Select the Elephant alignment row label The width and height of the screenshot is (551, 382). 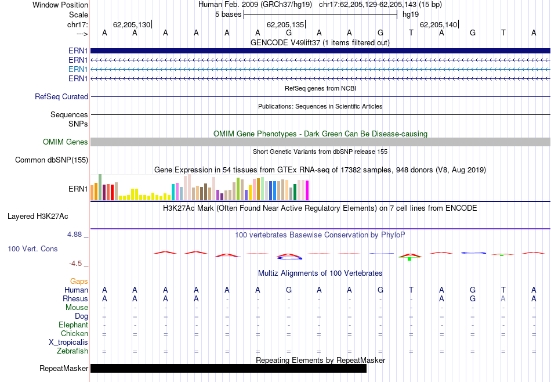[73, 325]
